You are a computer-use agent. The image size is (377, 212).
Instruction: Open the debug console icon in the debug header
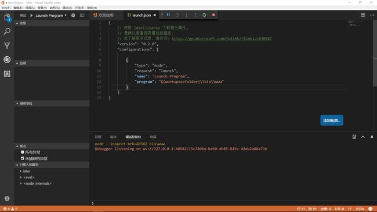point(82,15)
